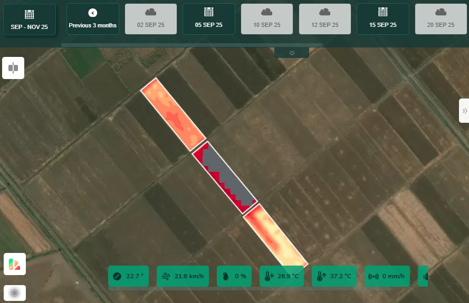Click the gray and red middle field section
469x303 pixels.
click(x=224, y=176)
